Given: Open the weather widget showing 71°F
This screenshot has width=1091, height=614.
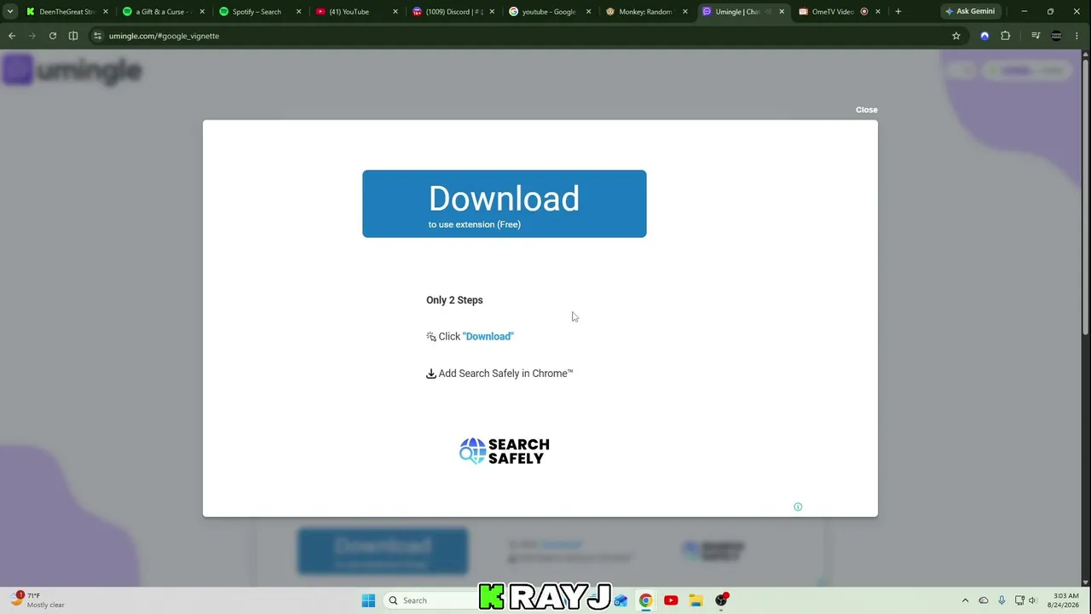Looking at the screenshot, I should point(39,600).
